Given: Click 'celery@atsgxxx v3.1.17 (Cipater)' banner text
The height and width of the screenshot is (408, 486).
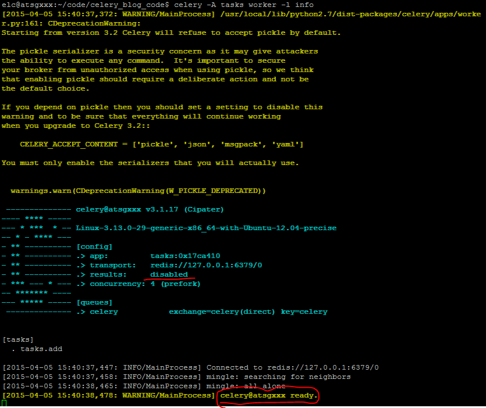Looking at the screenshot, I should 150,210.
